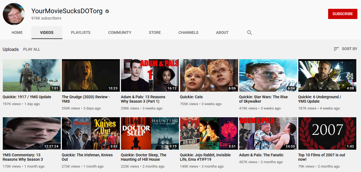Open the Jojo Rabbit #TIFF19 thumbnail
The height and width of the screenshot is (172, 361).
tap(209, 133)
